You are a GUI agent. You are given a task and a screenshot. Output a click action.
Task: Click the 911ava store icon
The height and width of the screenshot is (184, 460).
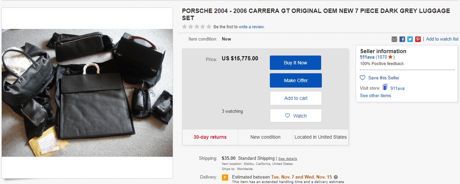[385, 88]
